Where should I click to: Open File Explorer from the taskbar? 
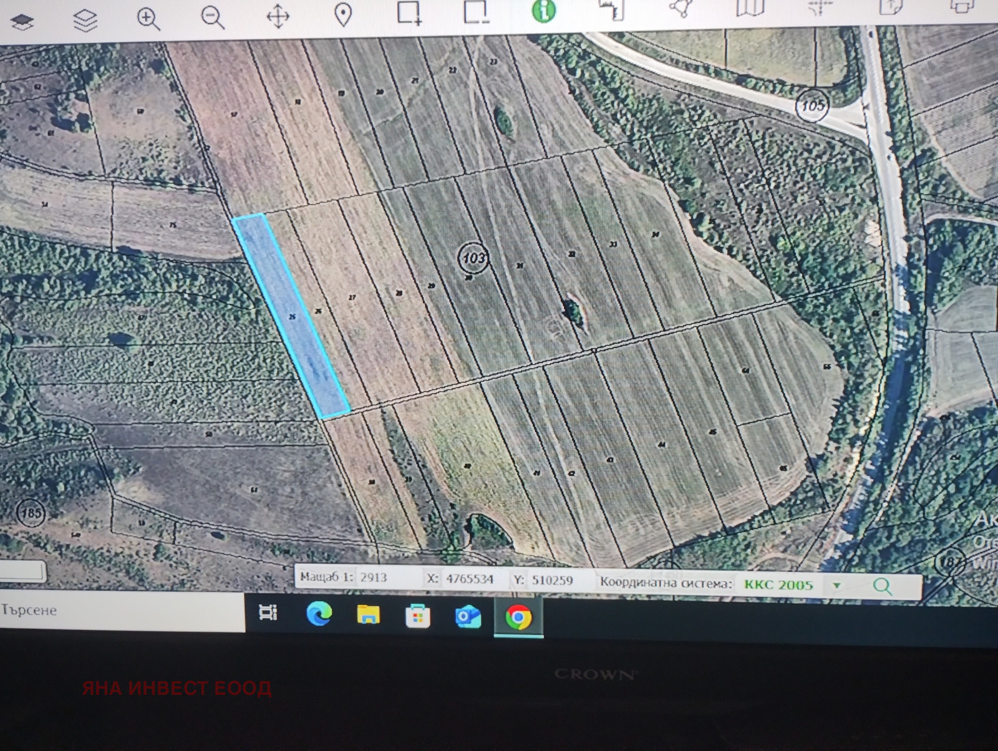tap(368, 616)
